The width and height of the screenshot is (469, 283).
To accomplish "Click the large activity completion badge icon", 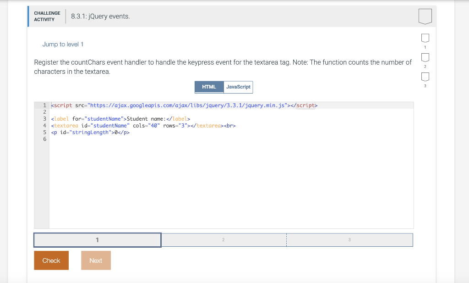I will pos(425,17).
